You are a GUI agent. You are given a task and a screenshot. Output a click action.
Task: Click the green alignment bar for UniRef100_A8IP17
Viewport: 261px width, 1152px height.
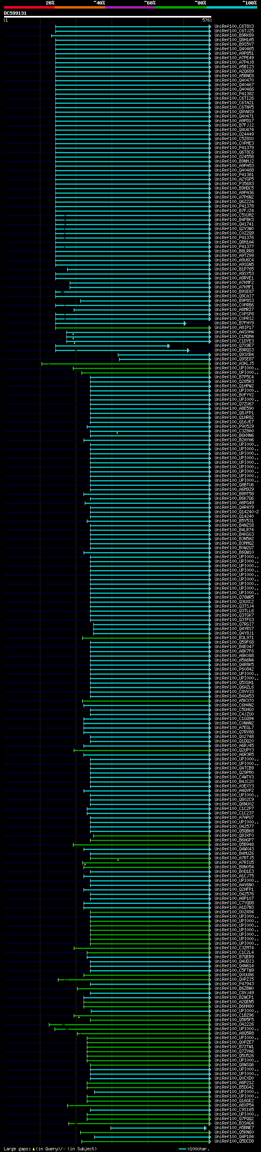[x=133, y=328]
